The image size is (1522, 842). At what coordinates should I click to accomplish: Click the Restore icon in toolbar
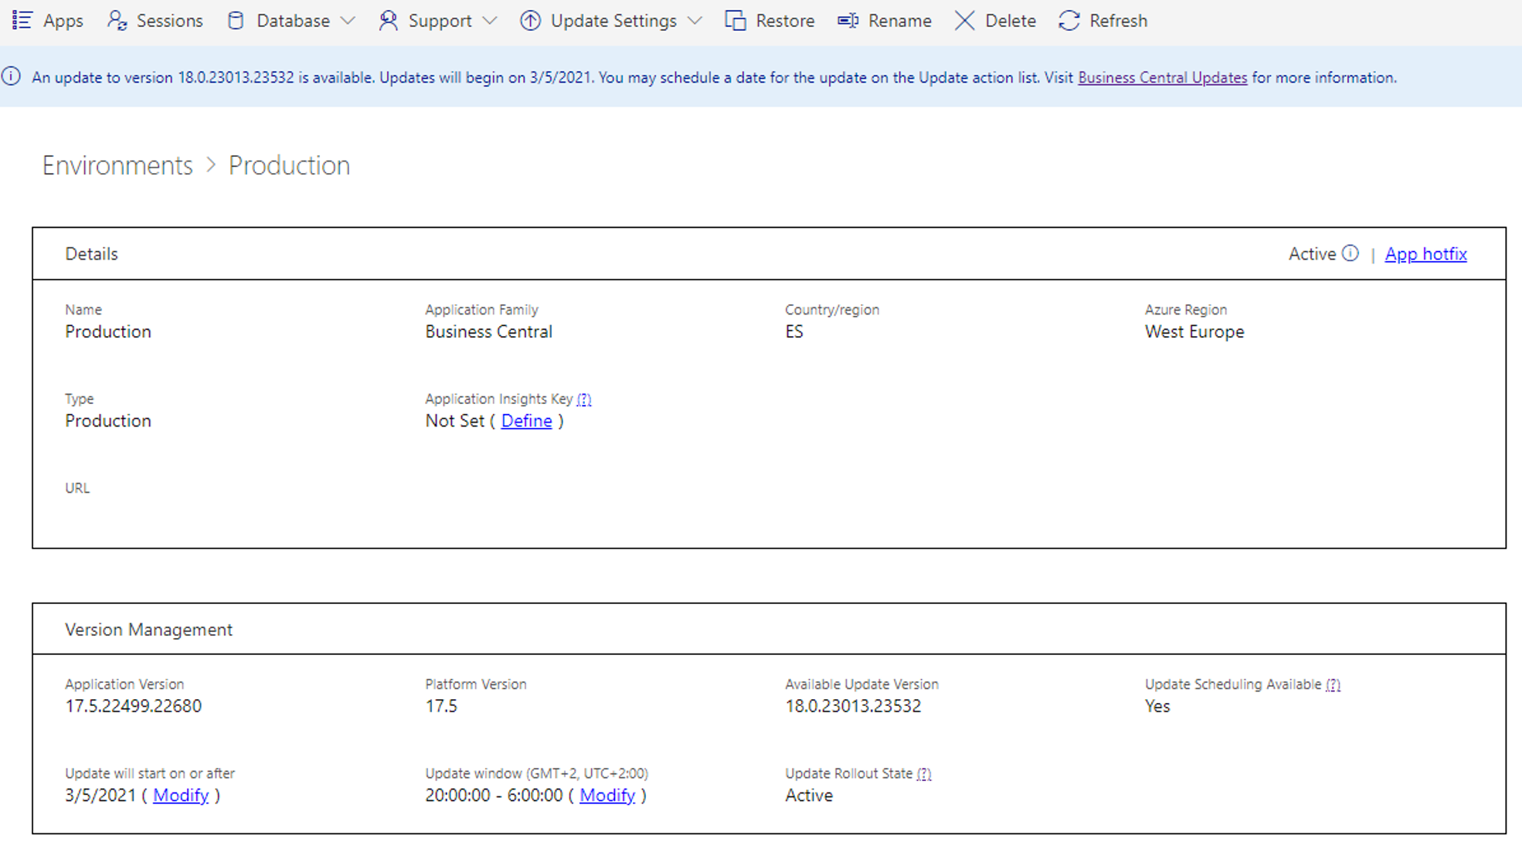(x=736, y=20)
